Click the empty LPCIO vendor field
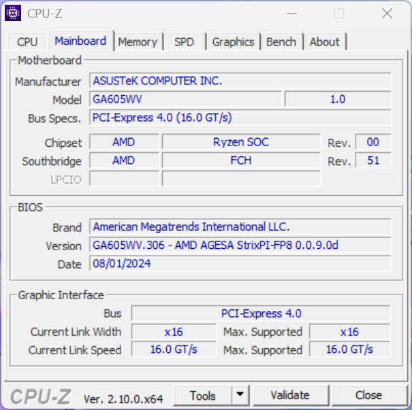 click(124, 179)
